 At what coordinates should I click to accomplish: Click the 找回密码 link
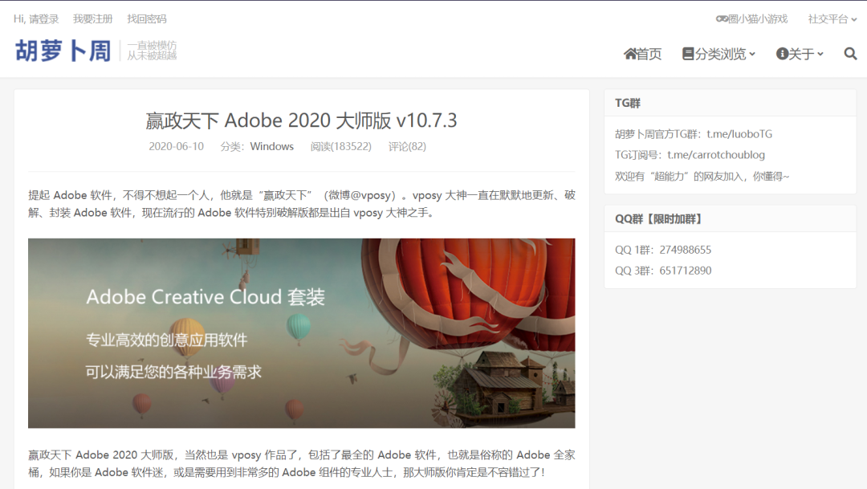147,18
